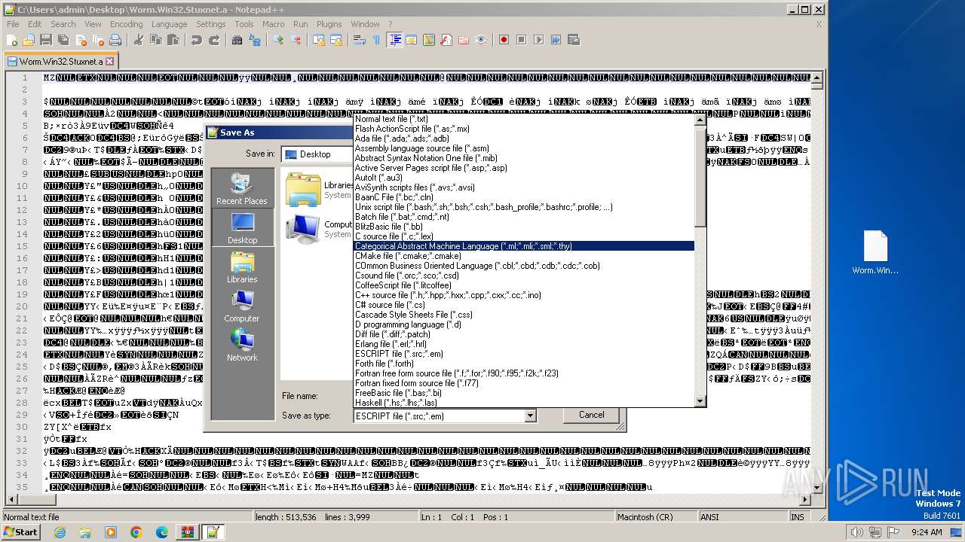Click the Open file toolbar icon
Screen dimensions: 965x542
[x=29, y=40]
